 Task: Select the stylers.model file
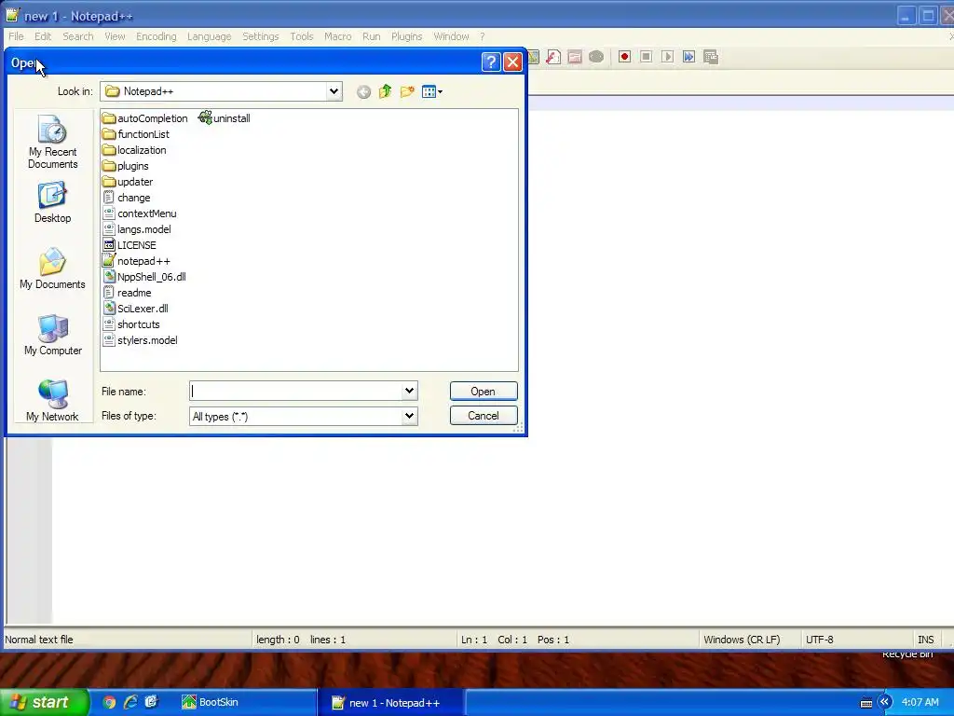pyautogui.click(x=140, y=339)
